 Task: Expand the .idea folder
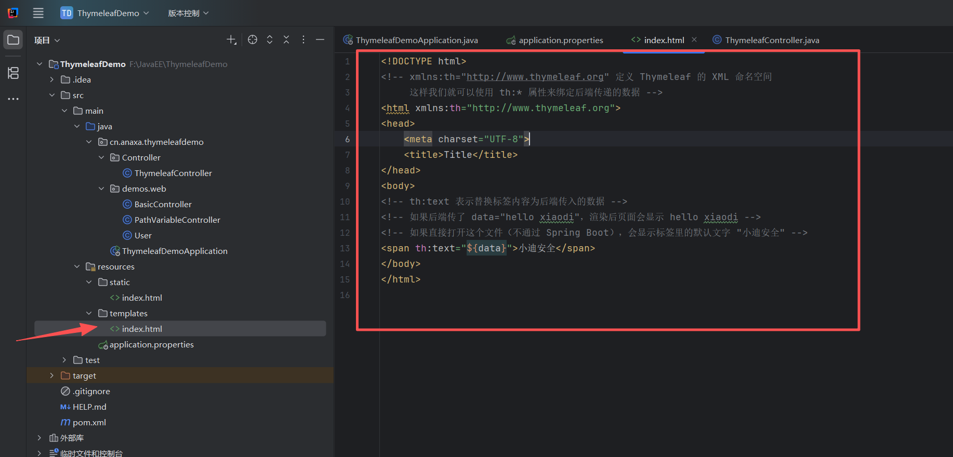click(x=52, y=79)
